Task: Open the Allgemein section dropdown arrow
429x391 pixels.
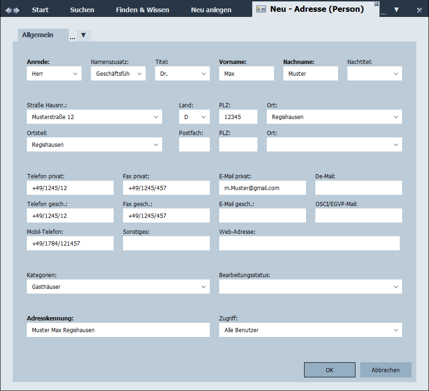Action: (83, 35)
